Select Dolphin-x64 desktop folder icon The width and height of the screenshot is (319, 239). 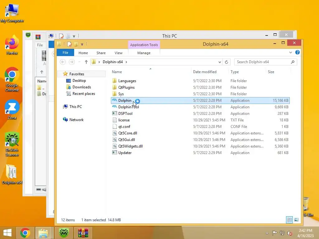(12, 174)
